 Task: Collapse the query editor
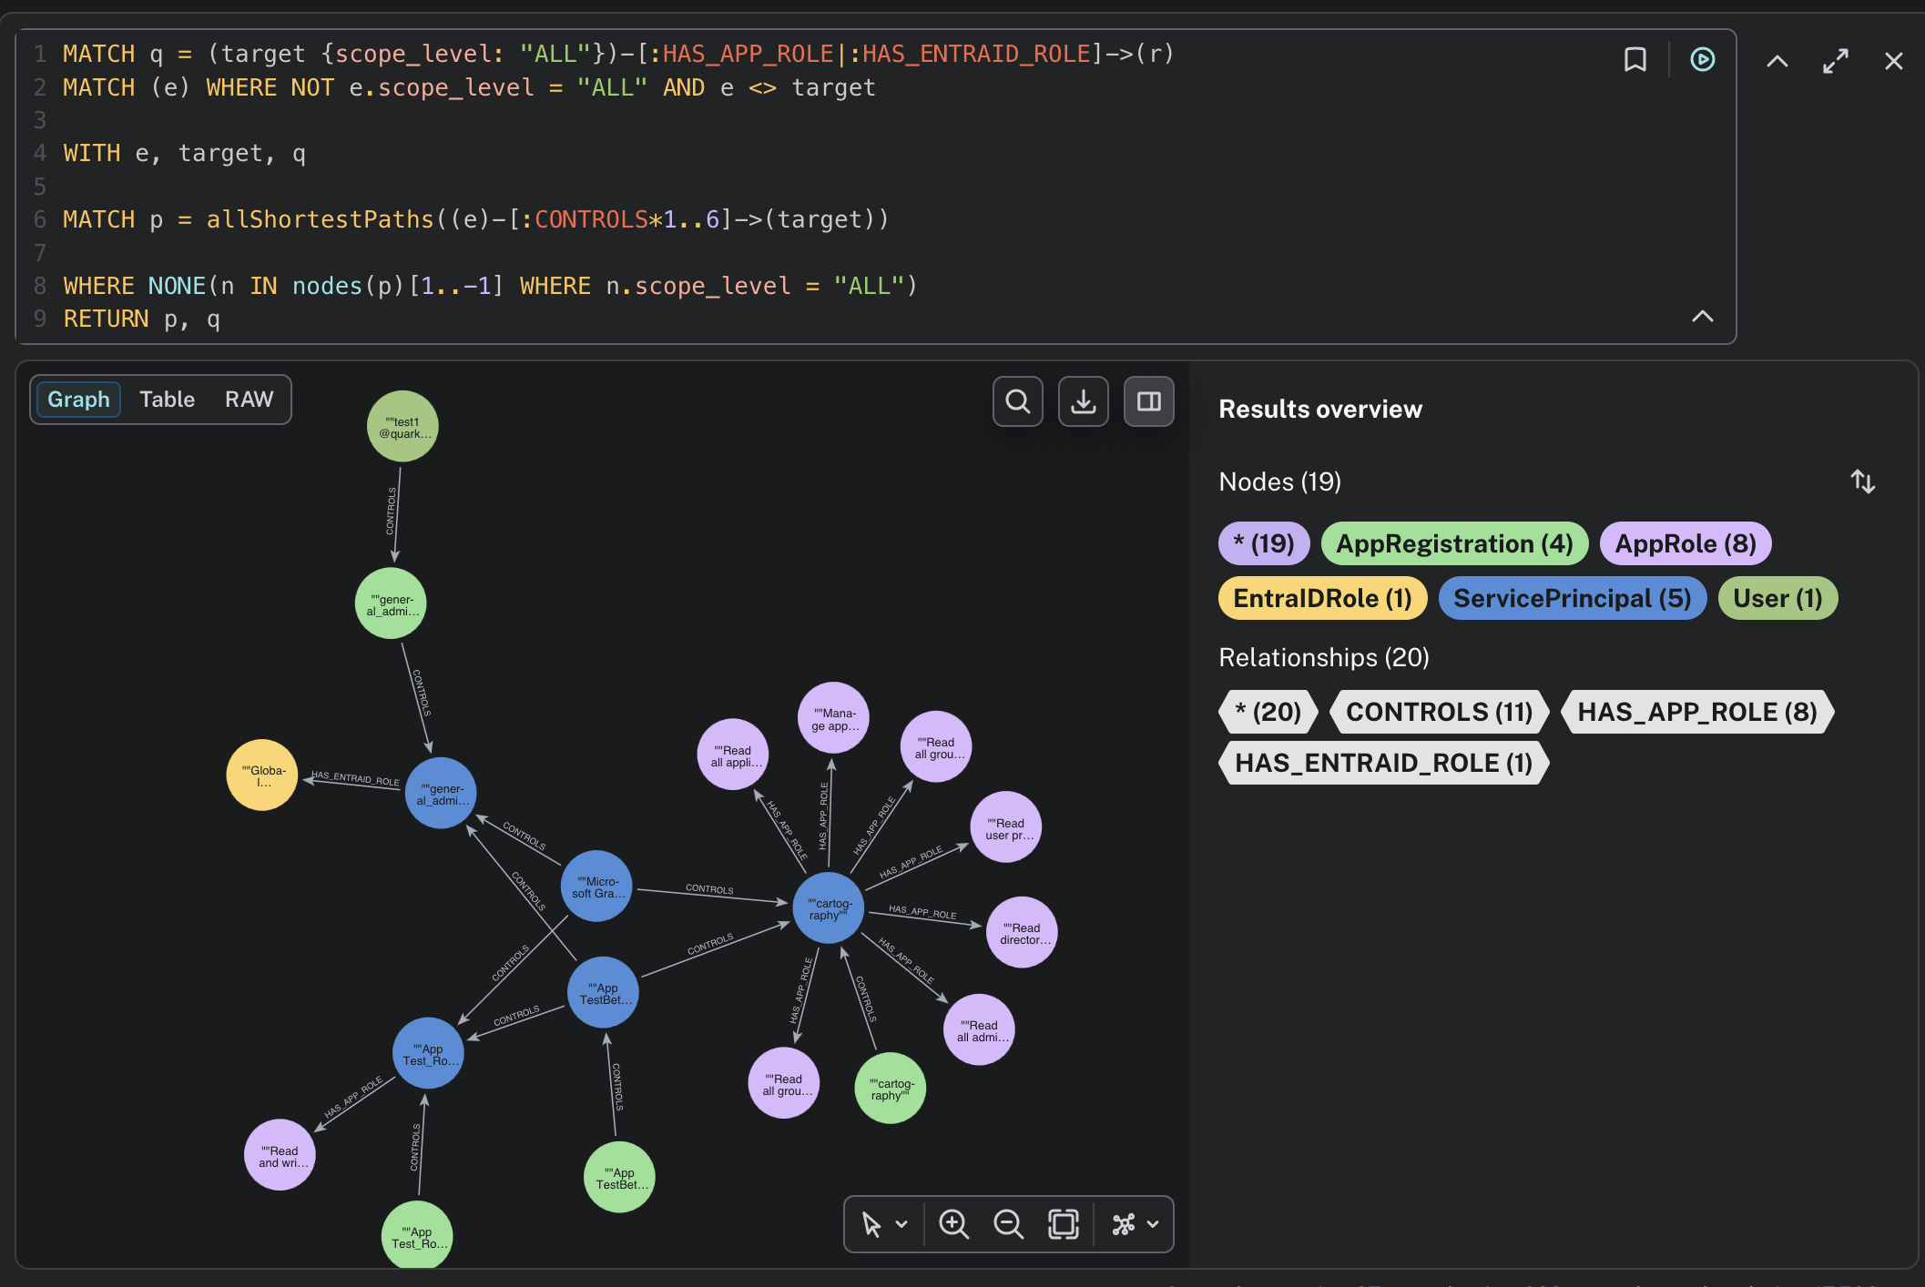pyautogui.click(x=1776, y=59)
